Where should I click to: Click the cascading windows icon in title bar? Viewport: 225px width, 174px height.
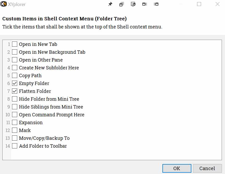(x=121, y=4)
